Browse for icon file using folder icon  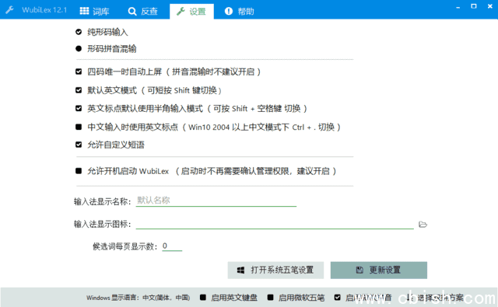click(423, 224)
